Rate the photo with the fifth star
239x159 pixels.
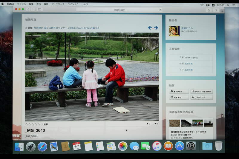click(39, 124)
